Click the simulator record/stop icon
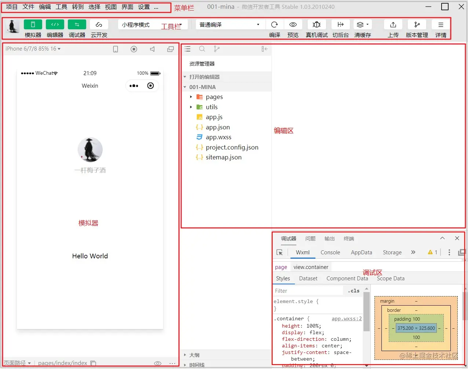This screenshot has width=468, height=369. tap(134, 49)
